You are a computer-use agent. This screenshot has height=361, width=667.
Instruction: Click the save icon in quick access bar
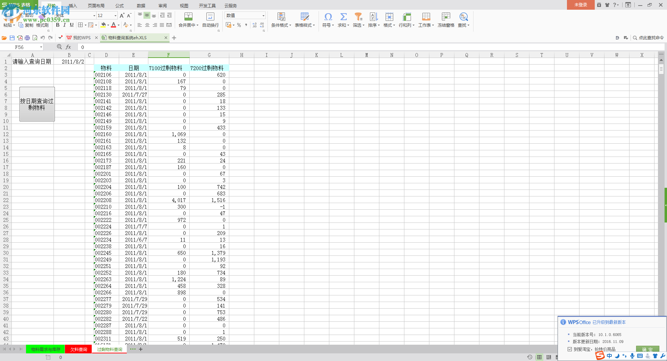point(12,37)
